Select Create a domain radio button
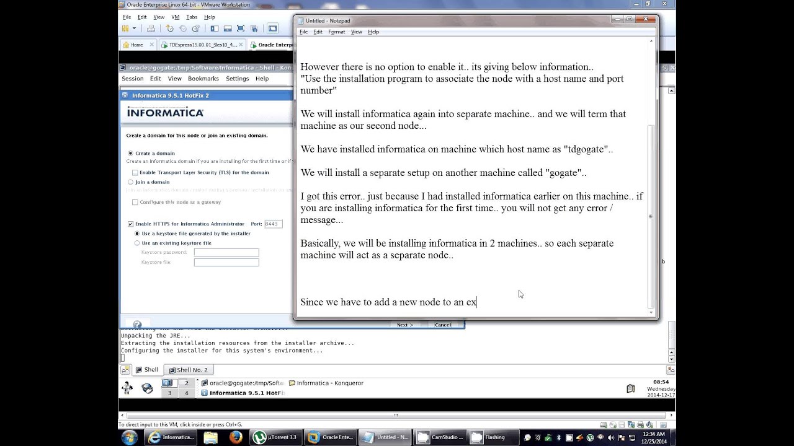Screen dimensions: 794x446 pyautogui.click(x=130, y=153)
